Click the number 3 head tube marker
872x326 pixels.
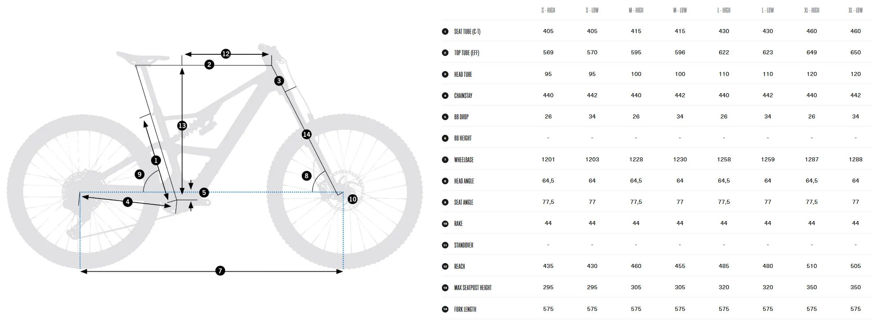(279, 81)
